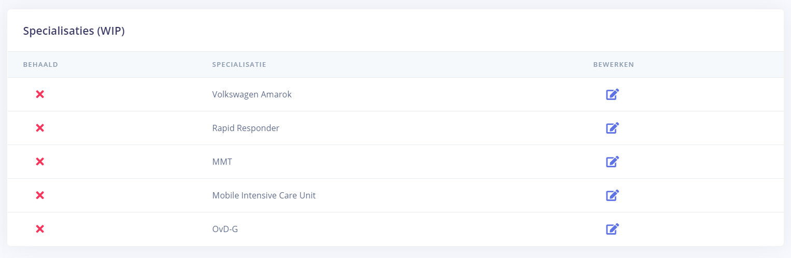The height and width of the screenshot is (258, 791).
Task: Click the Behaald column header
Action: click(x=40, y=65)
